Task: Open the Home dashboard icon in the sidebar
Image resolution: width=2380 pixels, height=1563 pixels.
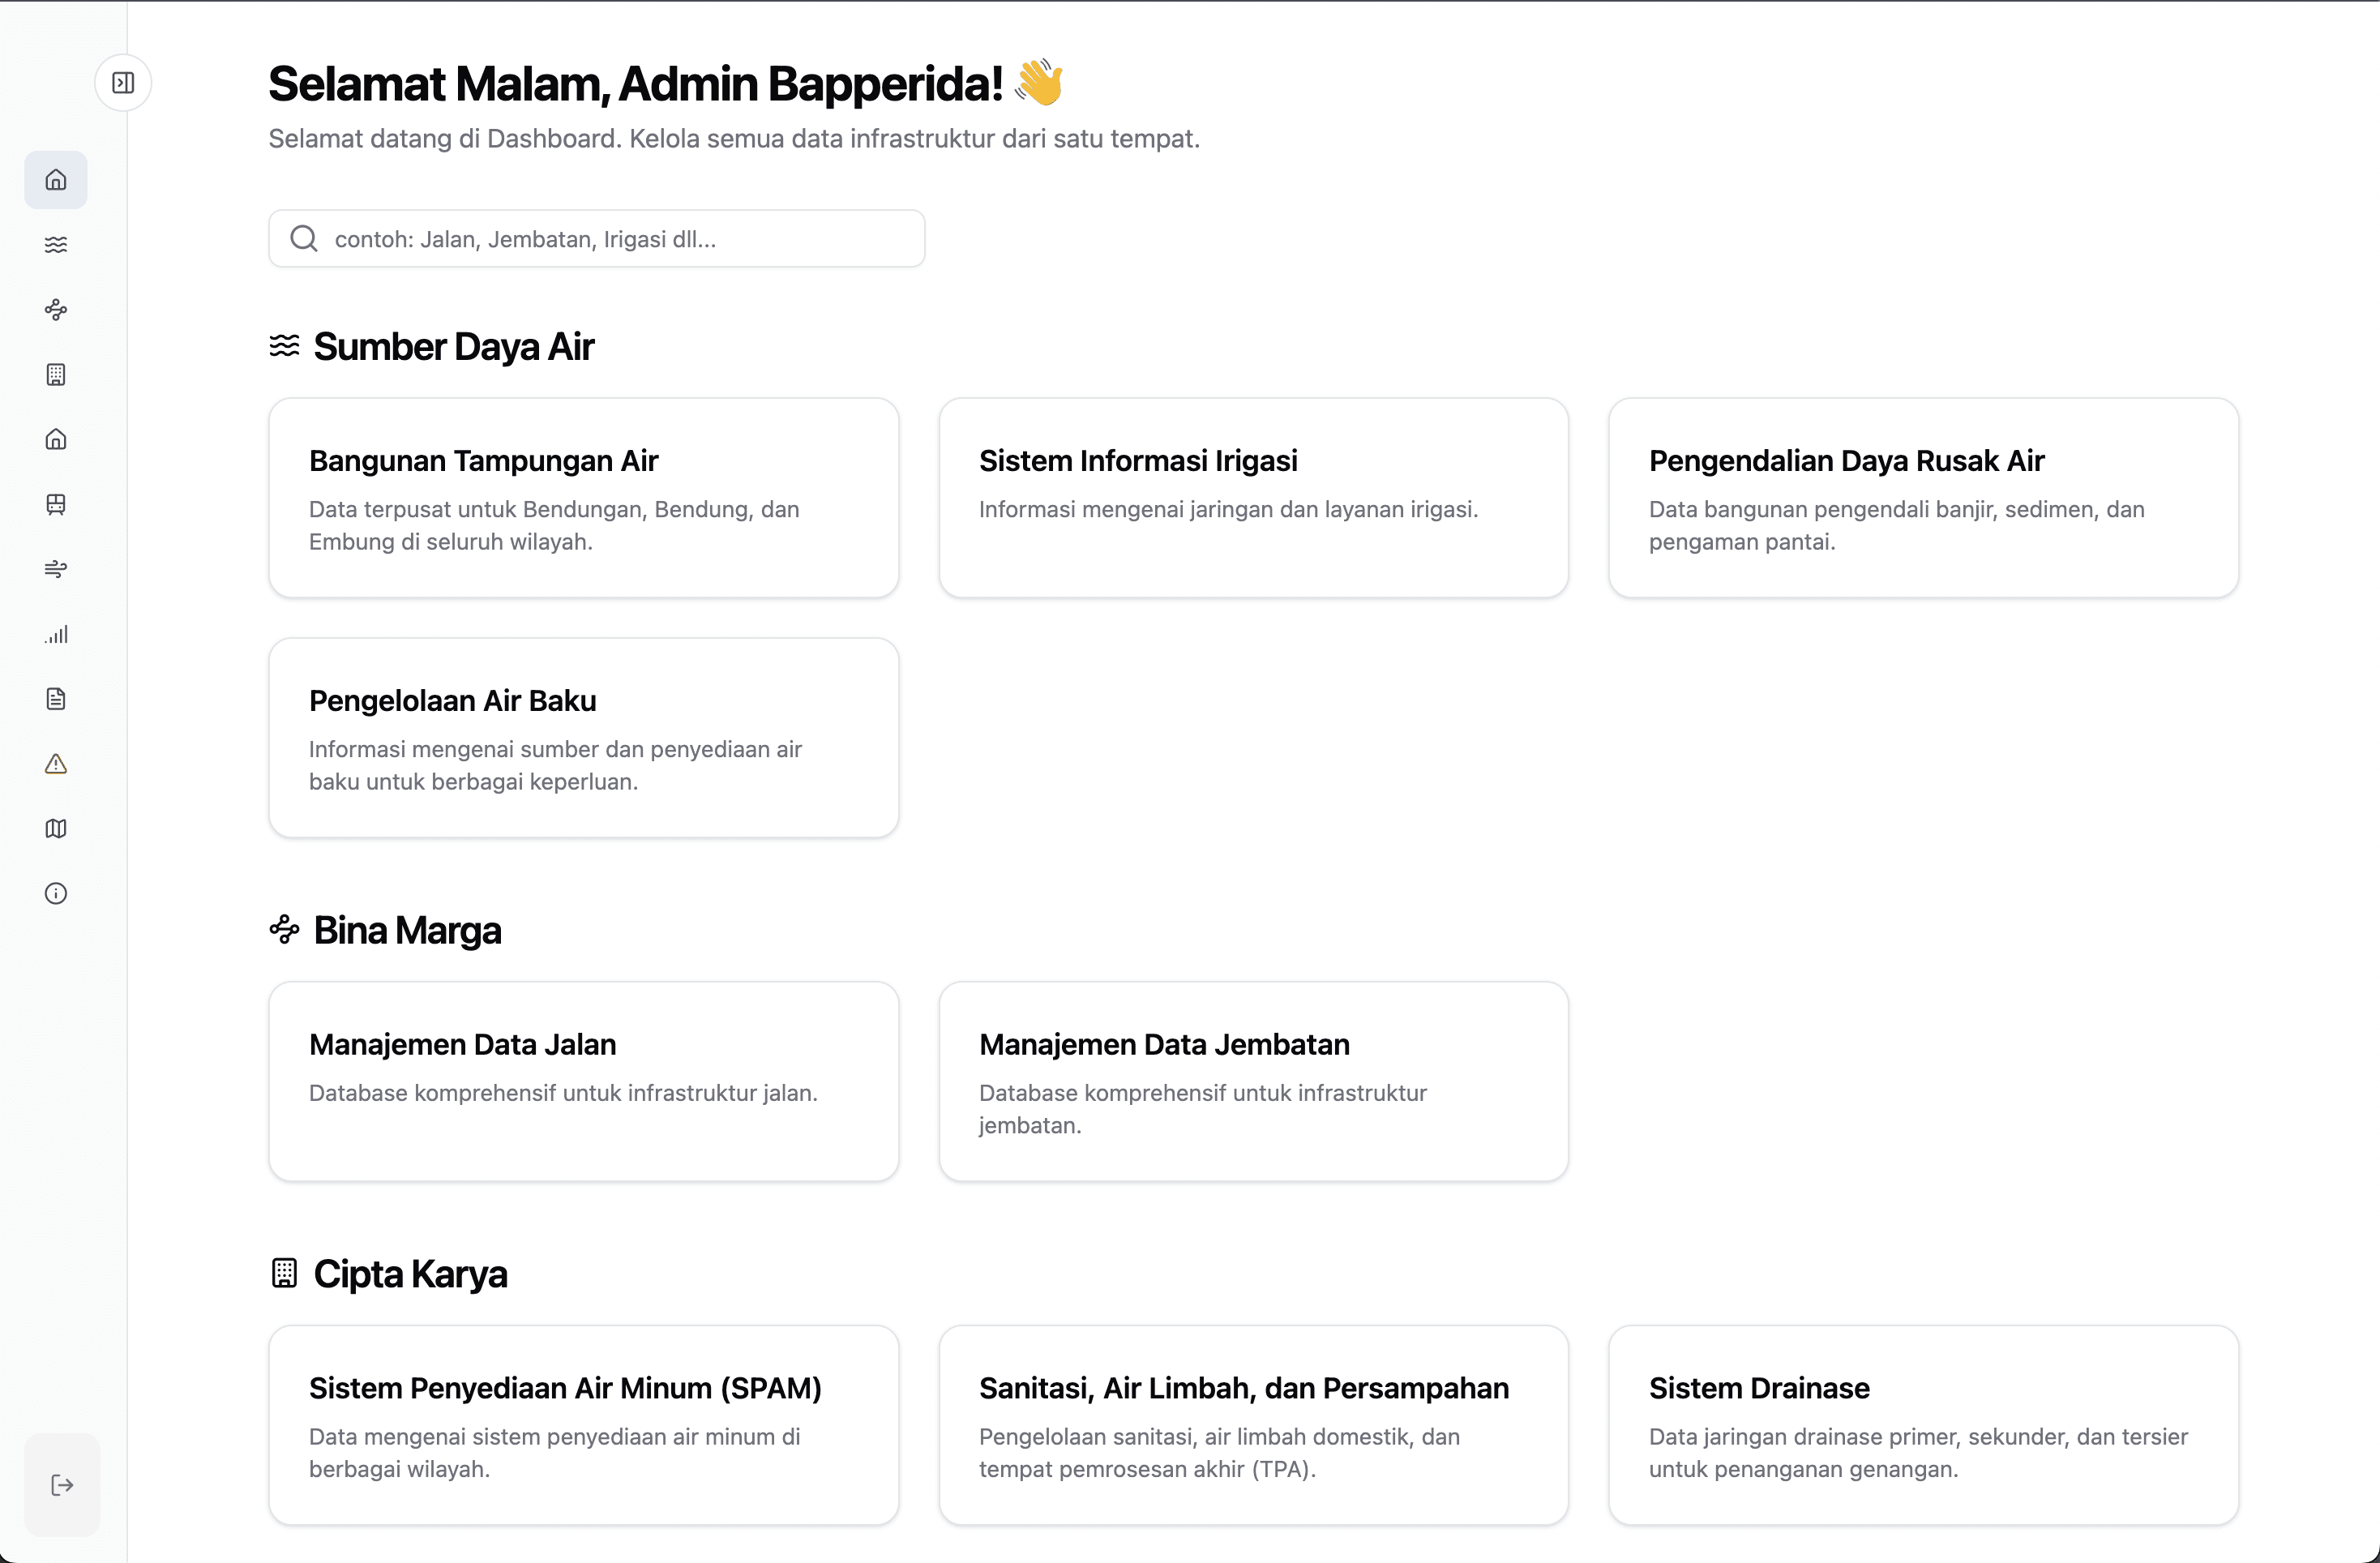Action: click(x=56, y=180)
